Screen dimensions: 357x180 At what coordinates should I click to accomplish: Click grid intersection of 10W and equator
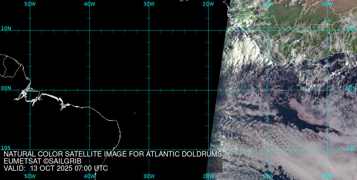(268, 90)
